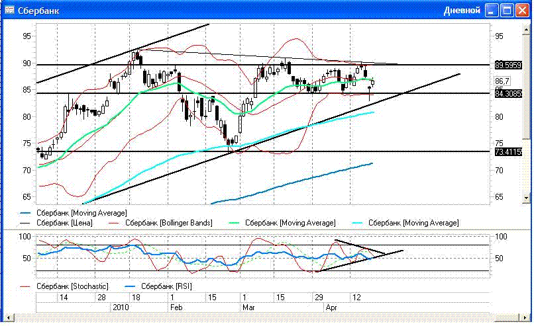Click the 14 date label on time axis
The image size is (534, 326).
point(64,298)
